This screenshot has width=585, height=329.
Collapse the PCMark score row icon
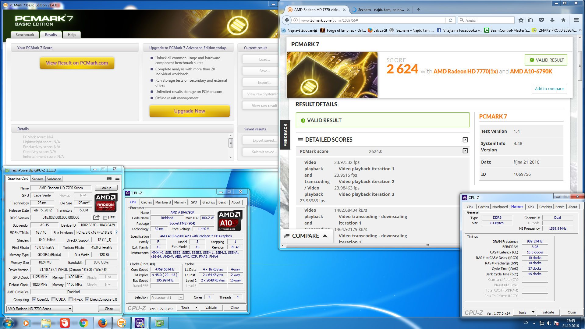tap(465, 151)
